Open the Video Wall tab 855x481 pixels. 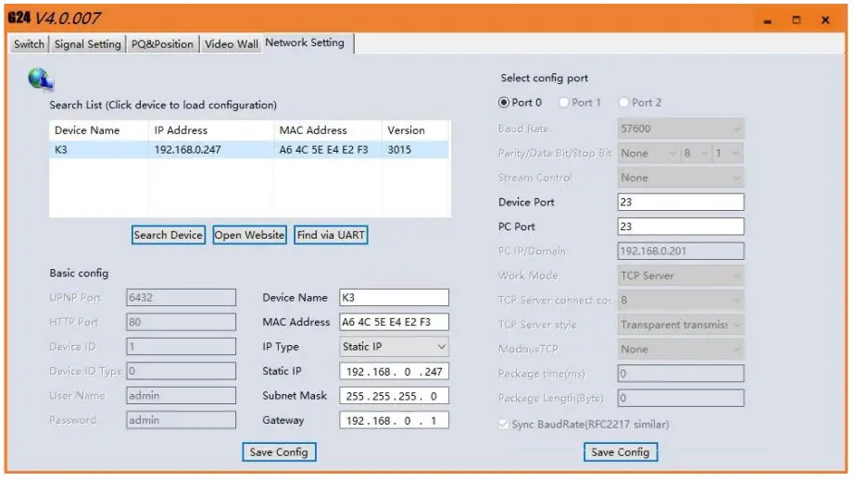point(232,44)
